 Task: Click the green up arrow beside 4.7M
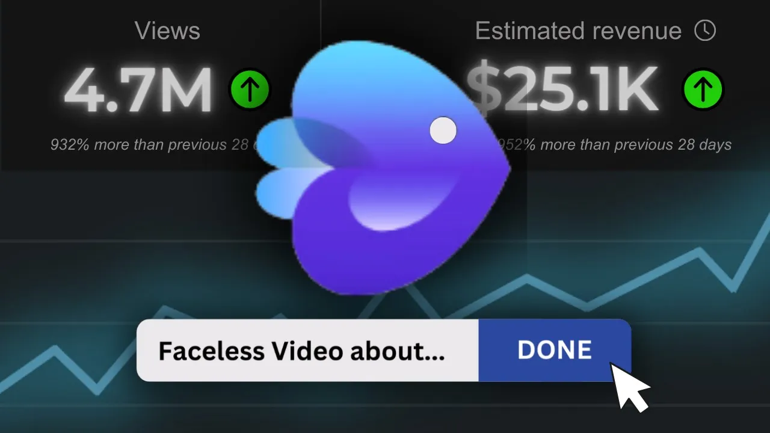click(250, 91)
